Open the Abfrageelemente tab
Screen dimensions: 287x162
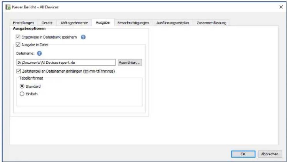74,23
